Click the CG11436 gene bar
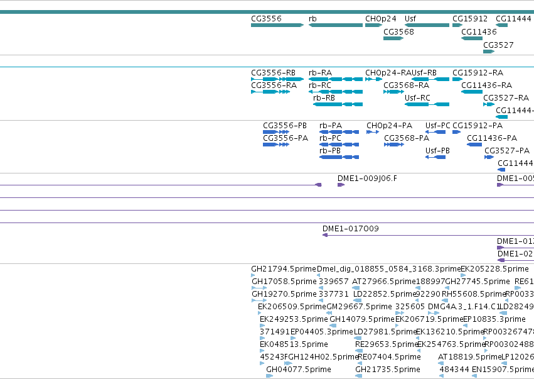This screenshot has width=534, height=379. click(x=472, y=38)
